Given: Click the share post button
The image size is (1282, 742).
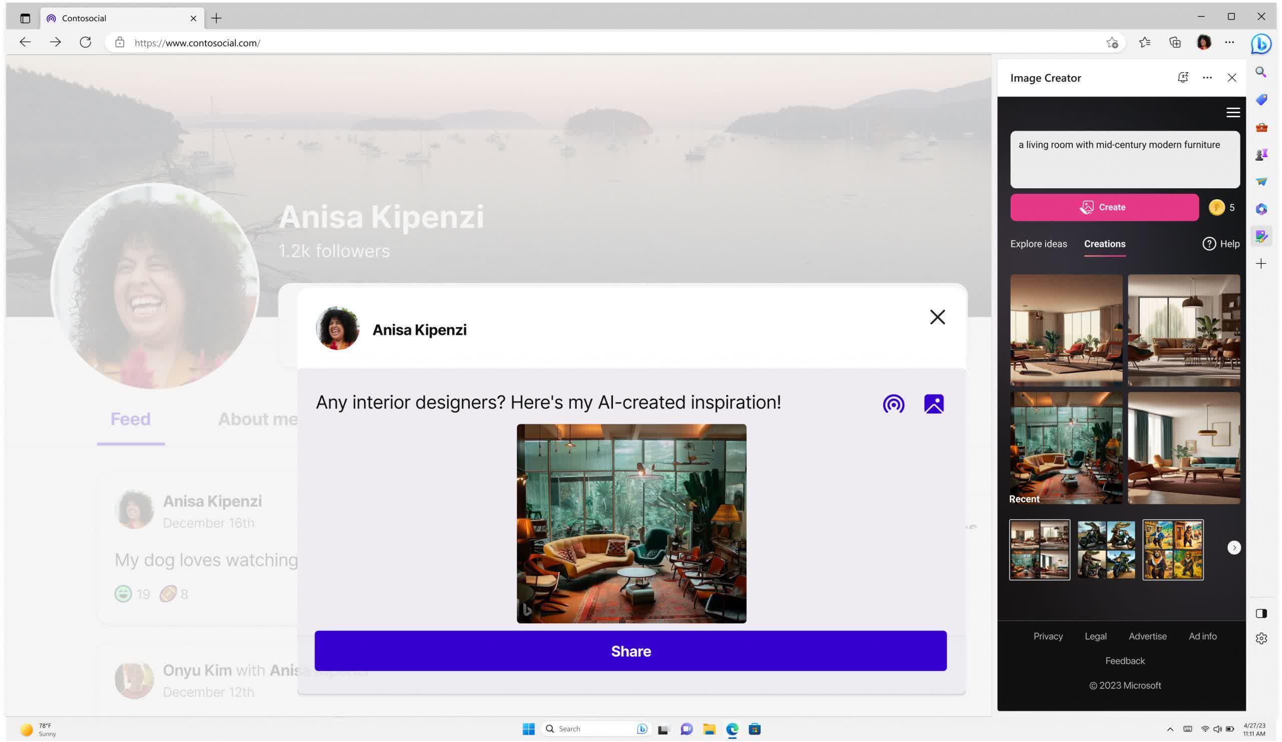Looking at the screenshot, I should pyautogui.click(x=631, y=652).
